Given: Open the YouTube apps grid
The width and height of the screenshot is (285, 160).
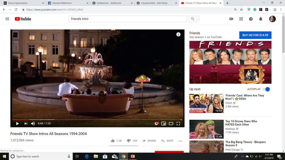Looking at the screenshot, I should tap(241, 19).
